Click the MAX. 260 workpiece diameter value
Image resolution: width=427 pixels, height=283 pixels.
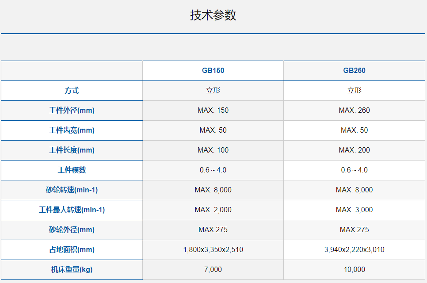pos(354,111)
